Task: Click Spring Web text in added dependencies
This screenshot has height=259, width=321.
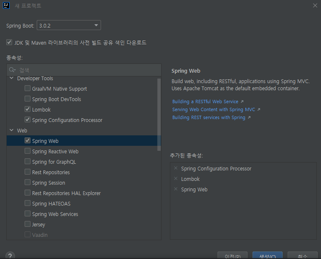Action: click(x=194, y=190)
